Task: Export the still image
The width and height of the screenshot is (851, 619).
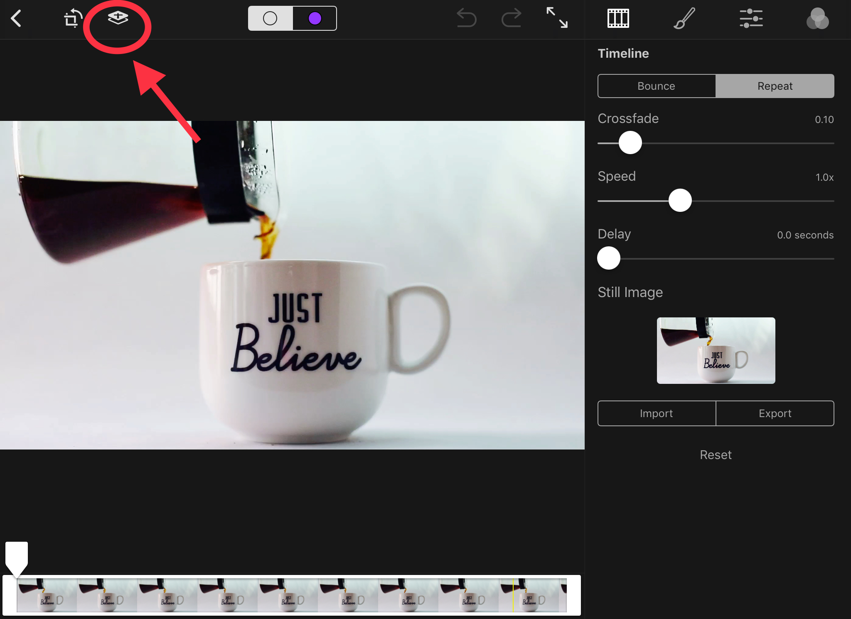Action: tap(775, 413)
